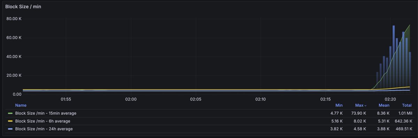This screenshot has width=418, height=138.
Task: Click the green 15min average color swatch
Action: tap(10, 113)
